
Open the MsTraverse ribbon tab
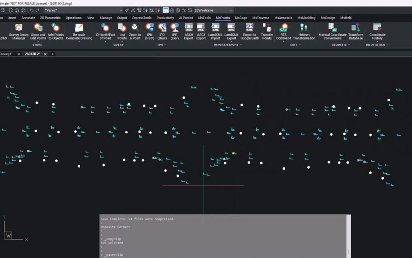click(x=261, y=18)
